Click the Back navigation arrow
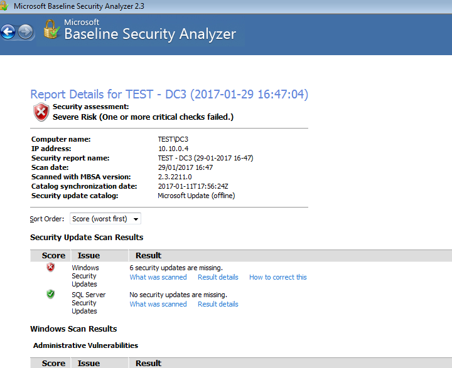The width and height of the screenshot is (452, 368). [x=8, y=32]
